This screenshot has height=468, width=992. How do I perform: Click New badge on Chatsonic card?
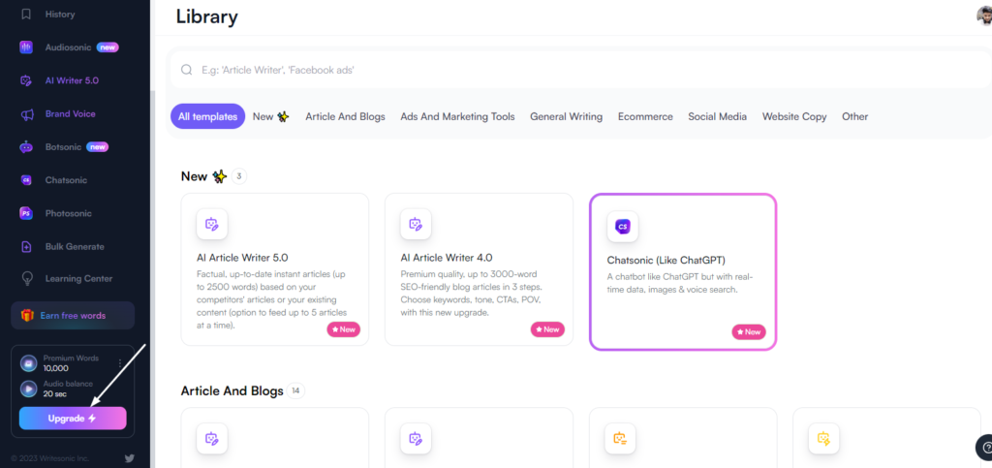click(x=749, y=331)
